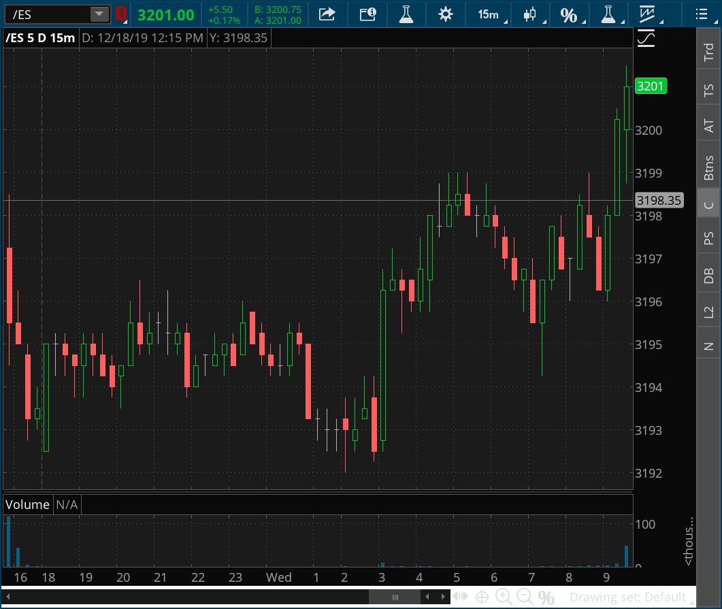Open the DB sidebar tab

coord(708,276)
